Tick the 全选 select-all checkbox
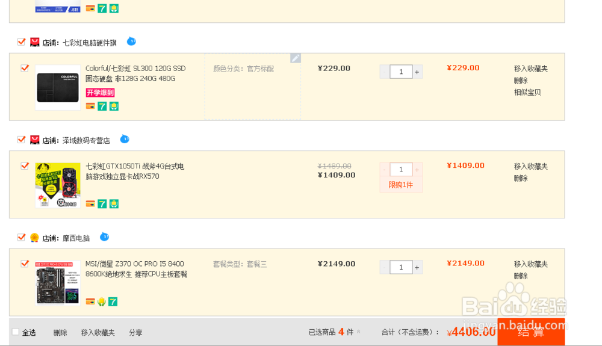This screenshot has width=602, height=346. pyautogui.click(x=16, y=332)
